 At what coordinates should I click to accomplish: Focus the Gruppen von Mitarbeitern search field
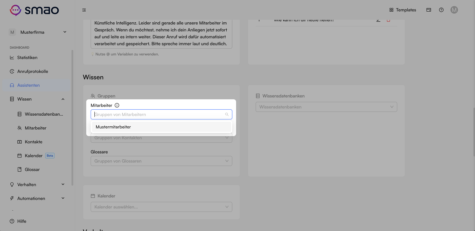pyautogui.click(x=161, y=114)
